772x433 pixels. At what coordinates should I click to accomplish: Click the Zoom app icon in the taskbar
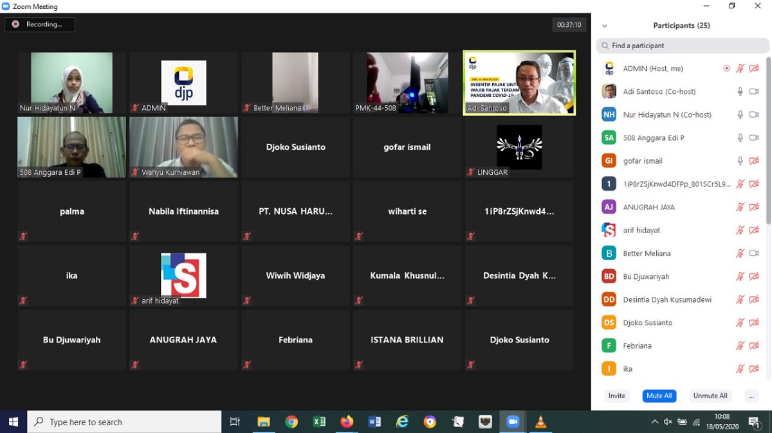pos(513,422)
